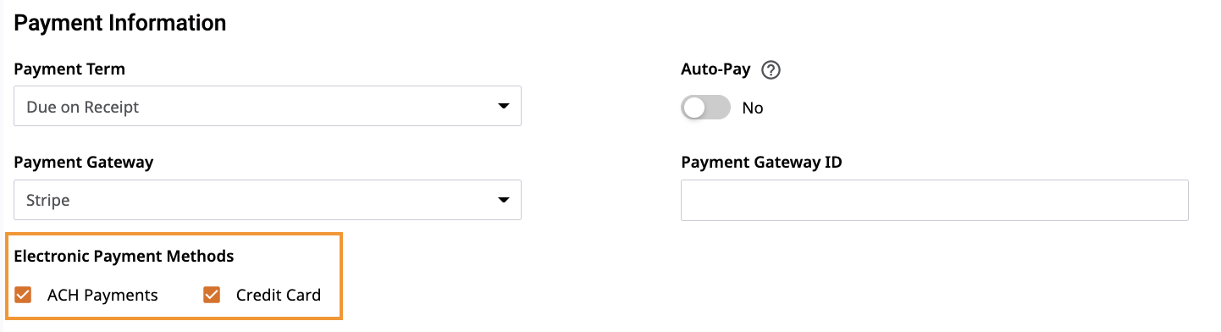This screenshot has height=332, width=1221.
Task: Click the Payment Gateway dropdown arrow
Action: [504, 201]
